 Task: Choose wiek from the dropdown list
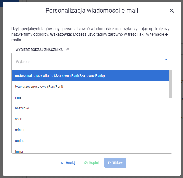click(x=90, y=119)
